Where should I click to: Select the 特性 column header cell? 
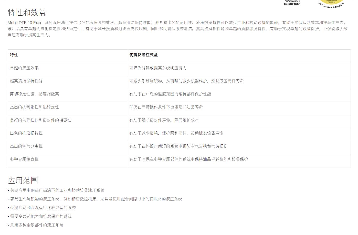67,56
